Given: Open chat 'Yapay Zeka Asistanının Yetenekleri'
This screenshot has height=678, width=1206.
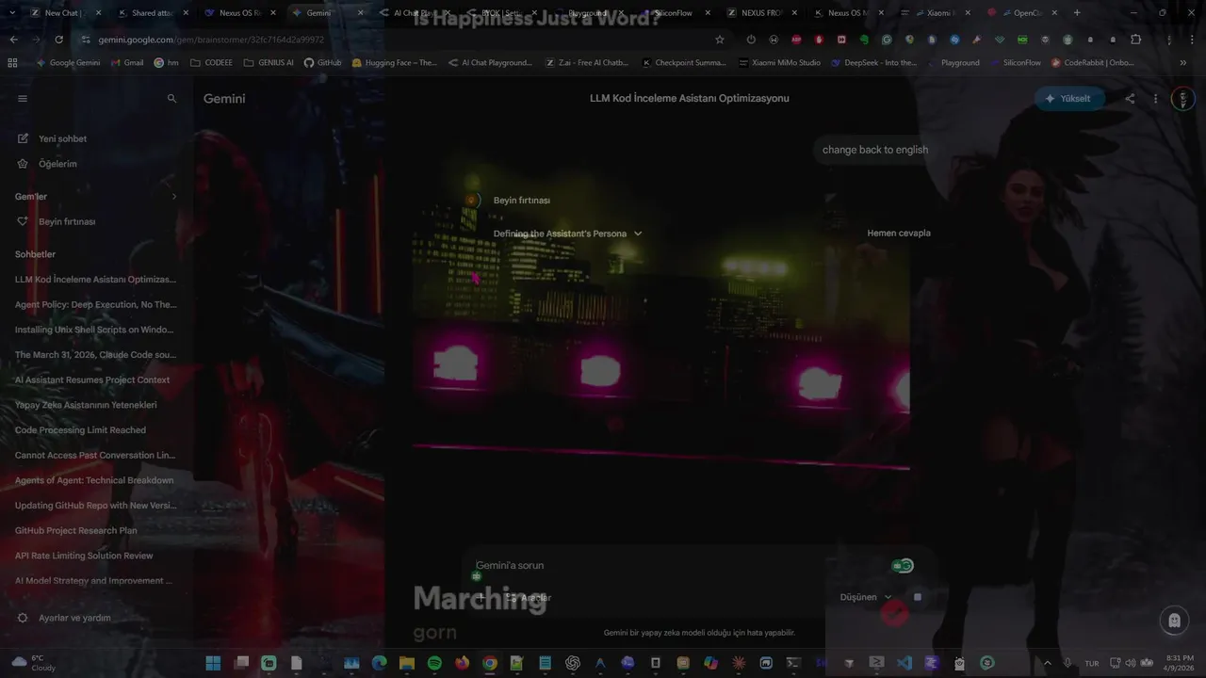Looking at the screenshot, I should pyautogui.click(x=86, y=405).
